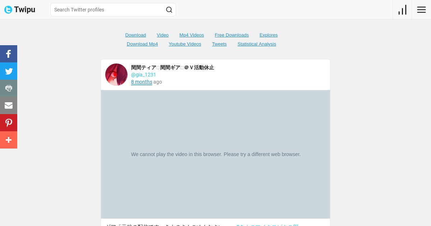Open the Download link

(135, 35)
